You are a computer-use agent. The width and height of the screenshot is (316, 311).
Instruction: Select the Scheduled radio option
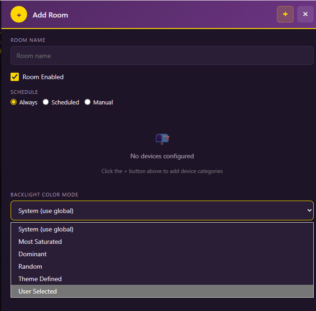pos(46,102)
